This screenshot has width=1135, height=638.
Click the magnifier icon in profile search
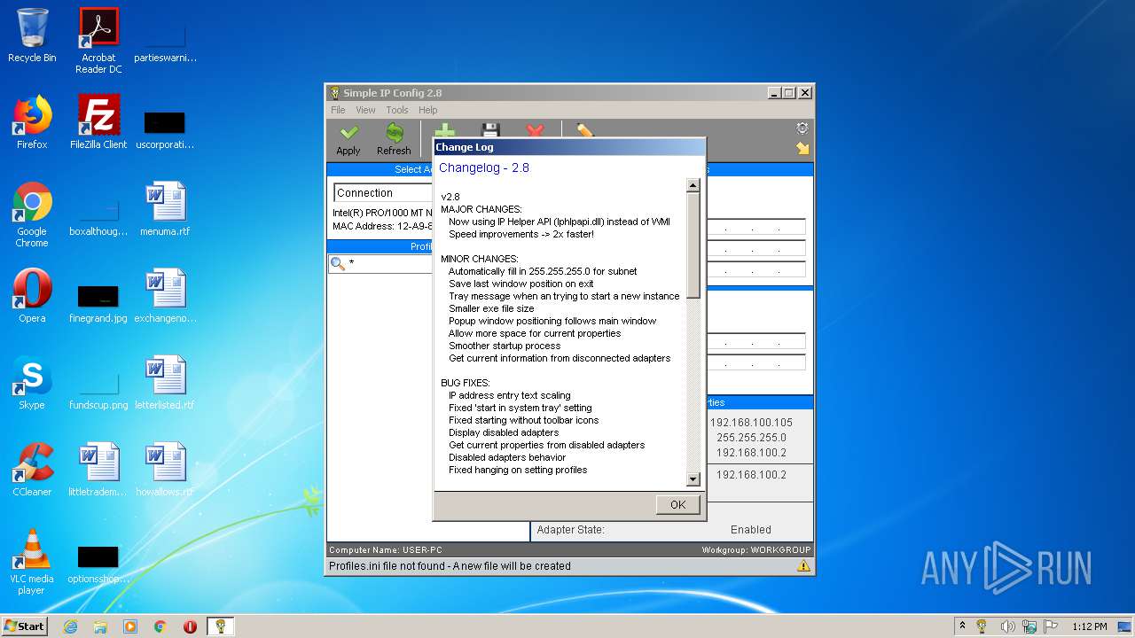coord(337,263)
